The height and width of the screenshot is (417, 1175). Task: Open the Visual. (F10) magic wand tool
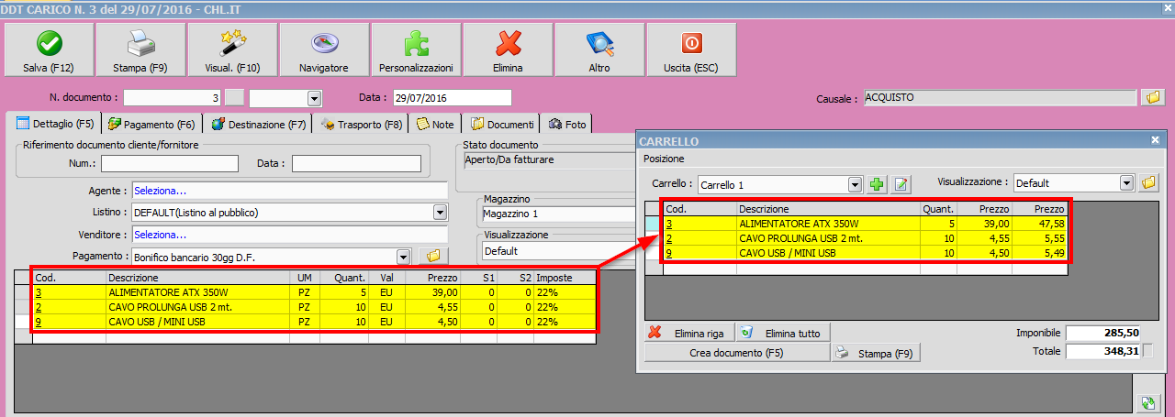coord(232,51)
